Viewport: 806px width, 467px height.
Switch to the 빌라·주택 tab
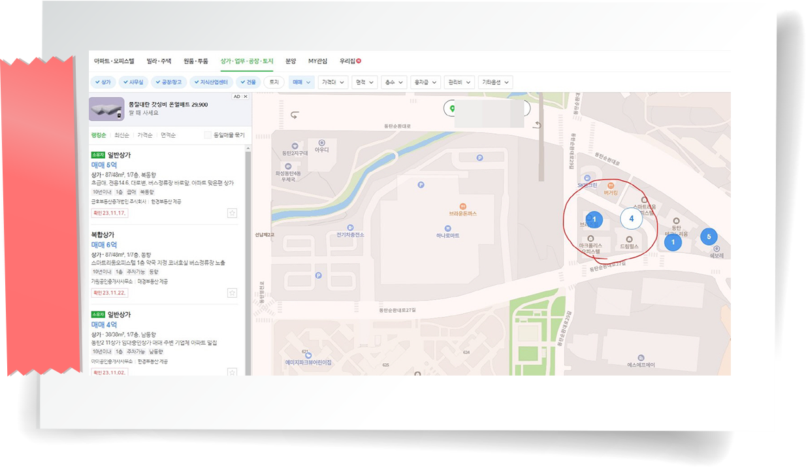[159, 61]
